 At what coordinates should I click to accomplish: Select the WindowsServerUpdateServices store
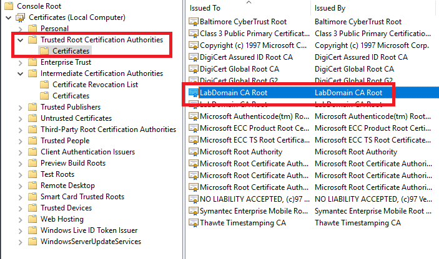(x=91, y=242)
